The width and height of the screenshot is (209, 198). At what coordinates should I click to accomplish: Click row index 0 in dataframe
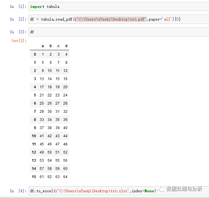[35, 54]
